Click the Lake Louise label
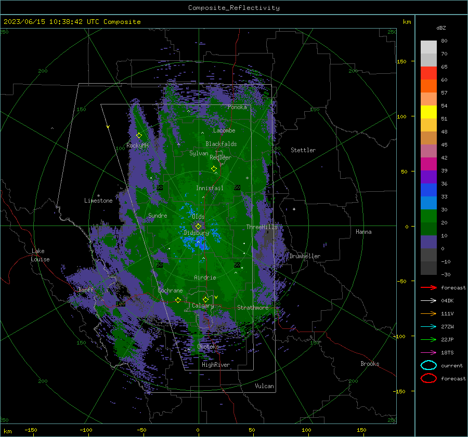The height and width of the screenshot is (437, 468). click(40, 255)
